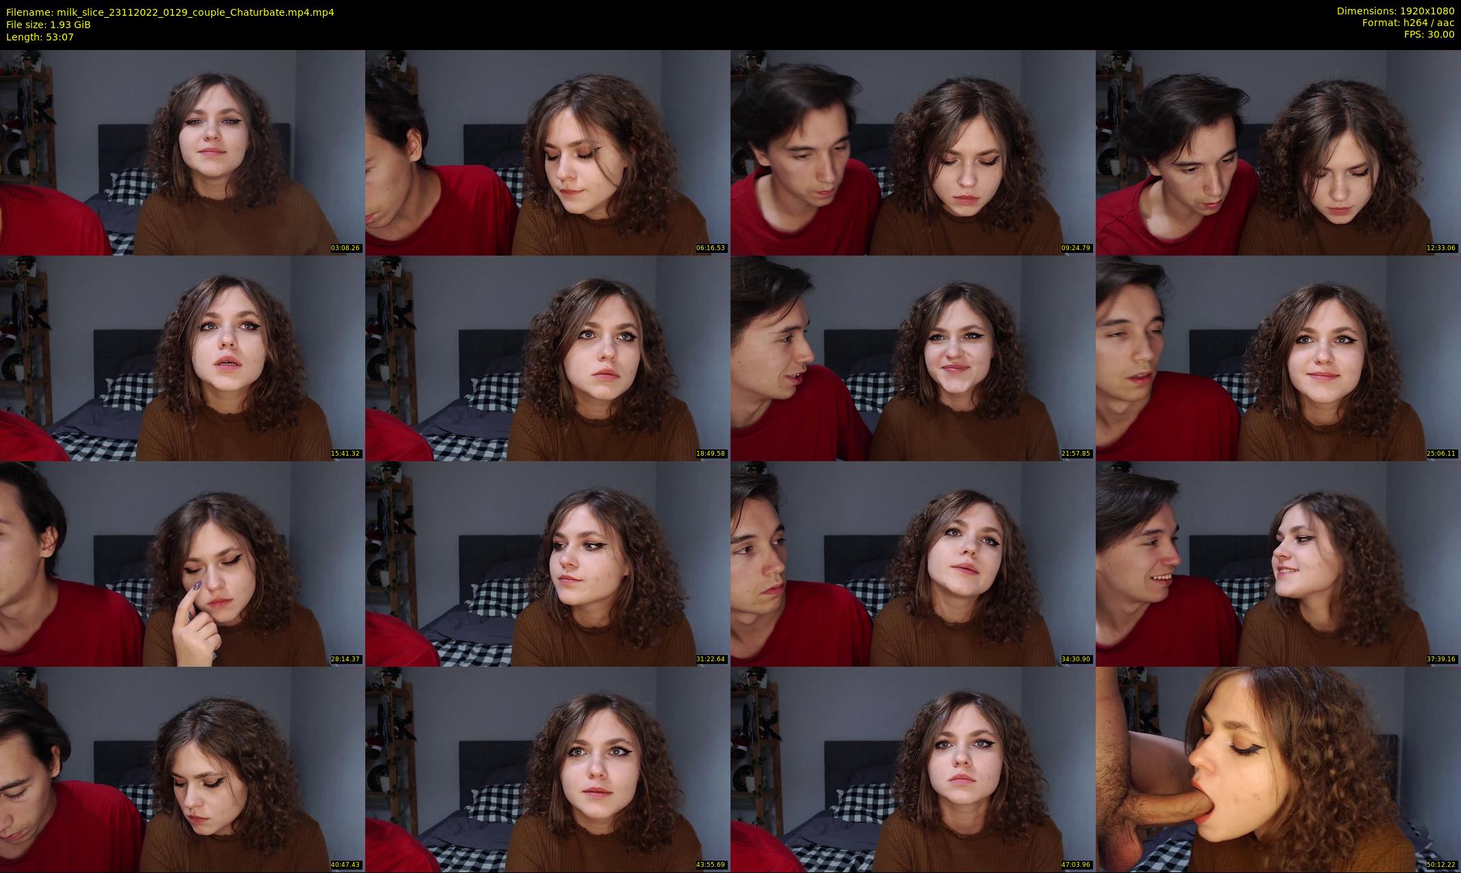
Task: Click the thumbnail stamped 34:30.90
Action: click(x=913, y=563)
